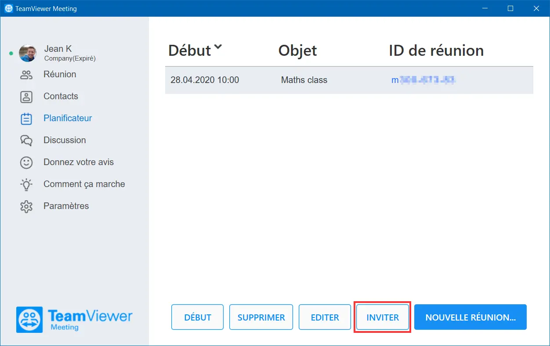550x346 pixels.
Task: Click the TeamViewer icon in the title bar
Action: pyautogui.click(x=8, y=8)
